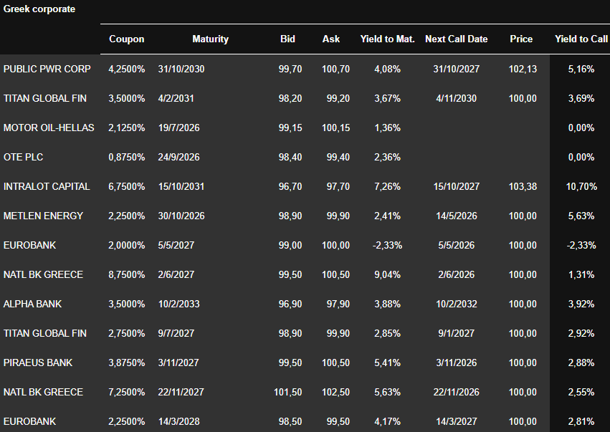
Task: Select the TITAN GLOBAL FIN 3,5000% bond name
Action: [x=44, y=98]
